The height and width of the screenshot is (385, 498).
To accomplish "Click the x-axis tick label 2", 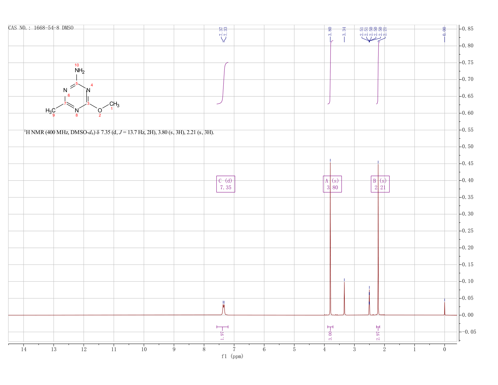I will click(x=385, y=349).
